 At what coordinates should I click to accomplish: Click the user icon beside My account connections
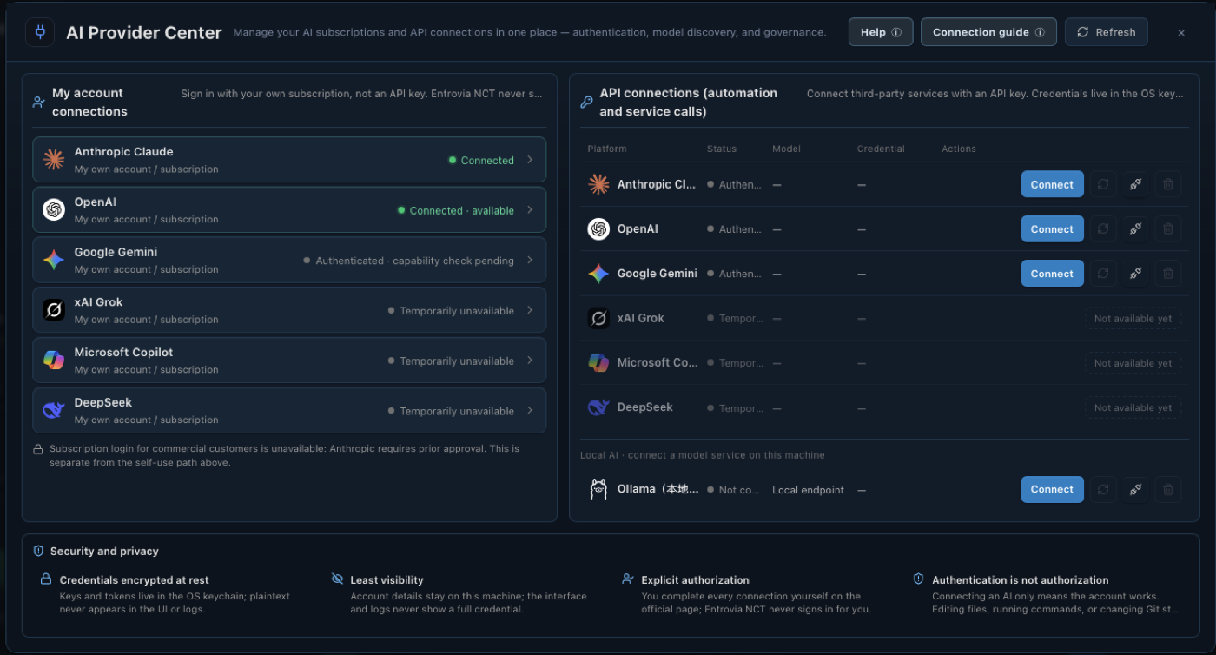point(39,103)
